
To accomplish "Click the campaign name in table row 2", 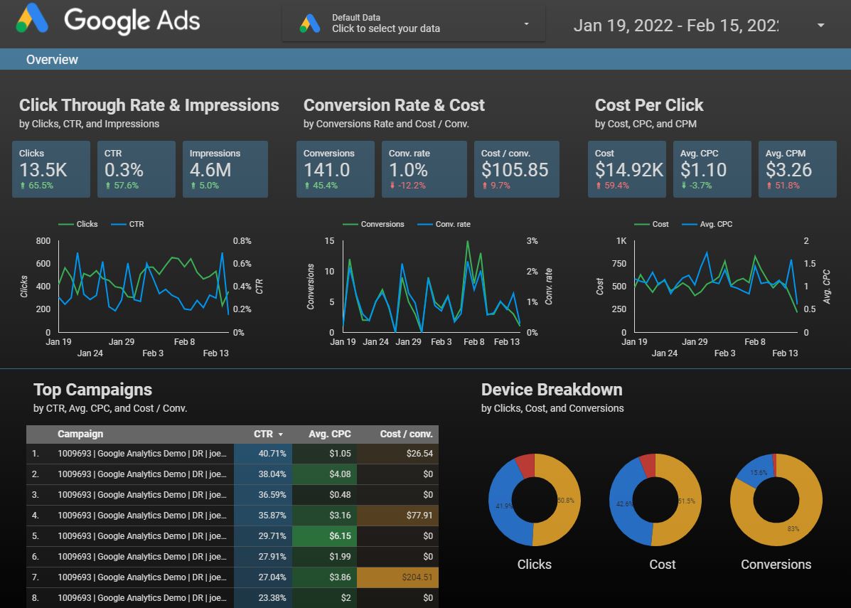I will 142,474.
